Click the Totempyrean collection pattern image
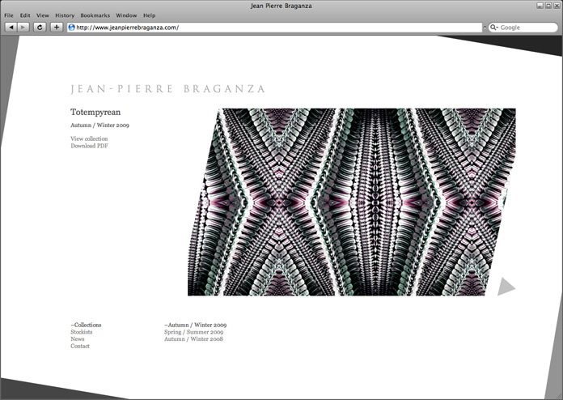The height and width of the screenshot is (400, 563). pos(352,202)
